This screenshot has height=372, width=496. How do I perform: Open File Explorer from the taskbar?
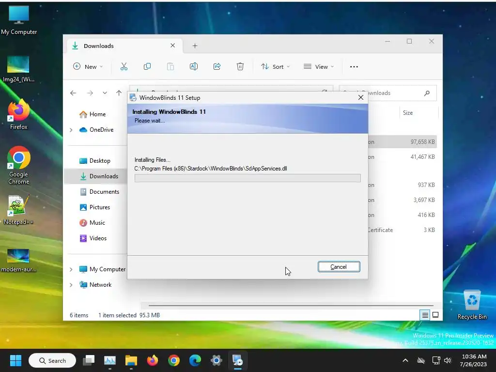[131, 360]
